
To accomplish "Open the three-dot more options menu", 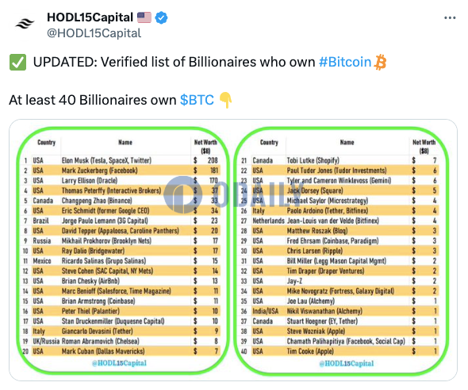I will 450,18.
